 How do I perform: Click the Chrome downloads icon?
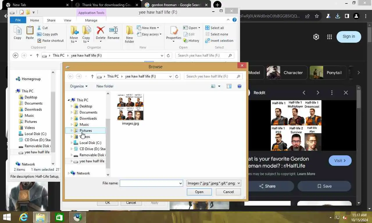click(338, 16)
